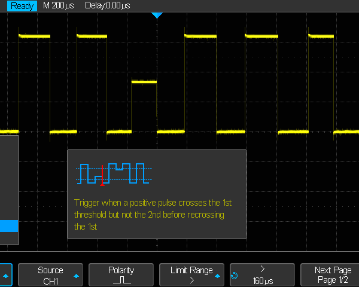
Task: Click the blue arrow beside Source CH1
Action: [x=76, y=276]
